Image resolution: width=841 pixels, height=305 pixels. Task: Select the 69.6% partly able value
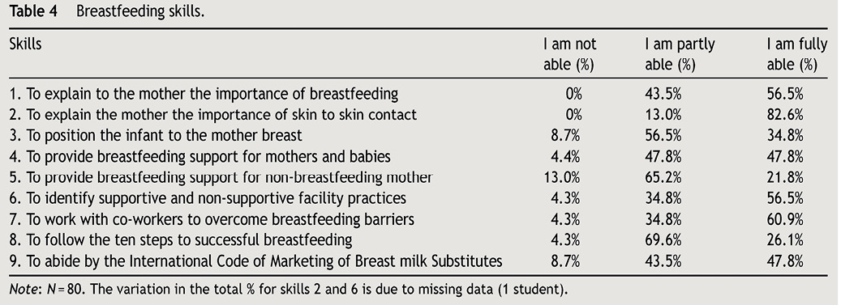(x=663, y=240)
